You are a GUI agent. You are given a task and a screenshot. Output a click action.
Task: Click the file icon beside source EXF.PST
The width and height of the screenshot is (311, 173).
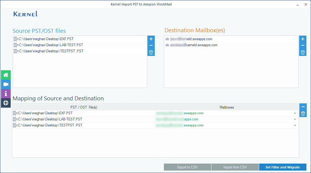coord(16,39)
